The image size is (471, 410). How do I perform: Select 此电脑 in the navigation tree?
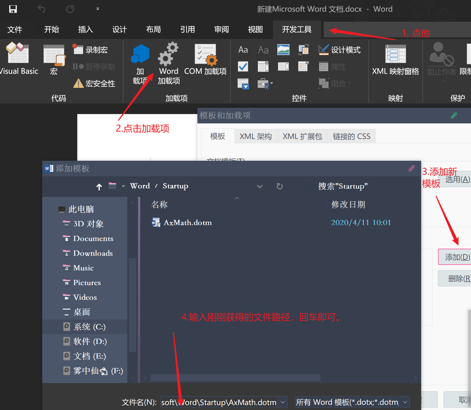click(x=76, y=209)
